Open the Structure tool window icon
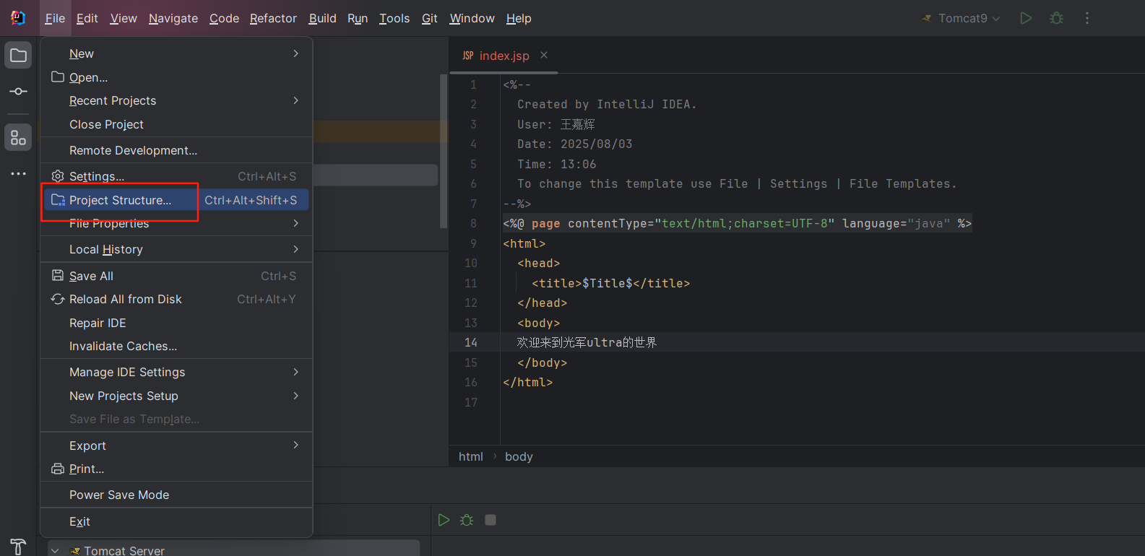 pyautogui.click(x=18, y=137)
